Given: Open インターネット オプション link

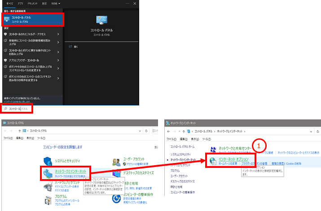Looking at the screenshot, I should 233,159.
